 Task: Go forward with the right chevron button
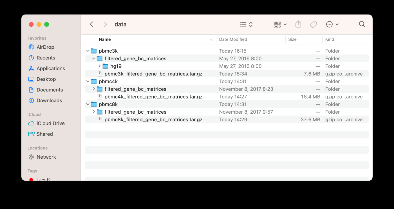coord(105,24)
